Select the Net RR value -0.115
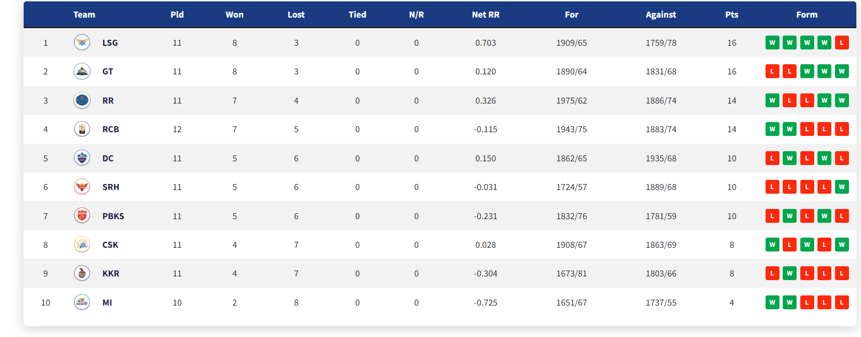This screenshot has height=337, width=861. (x=486, y=129)
